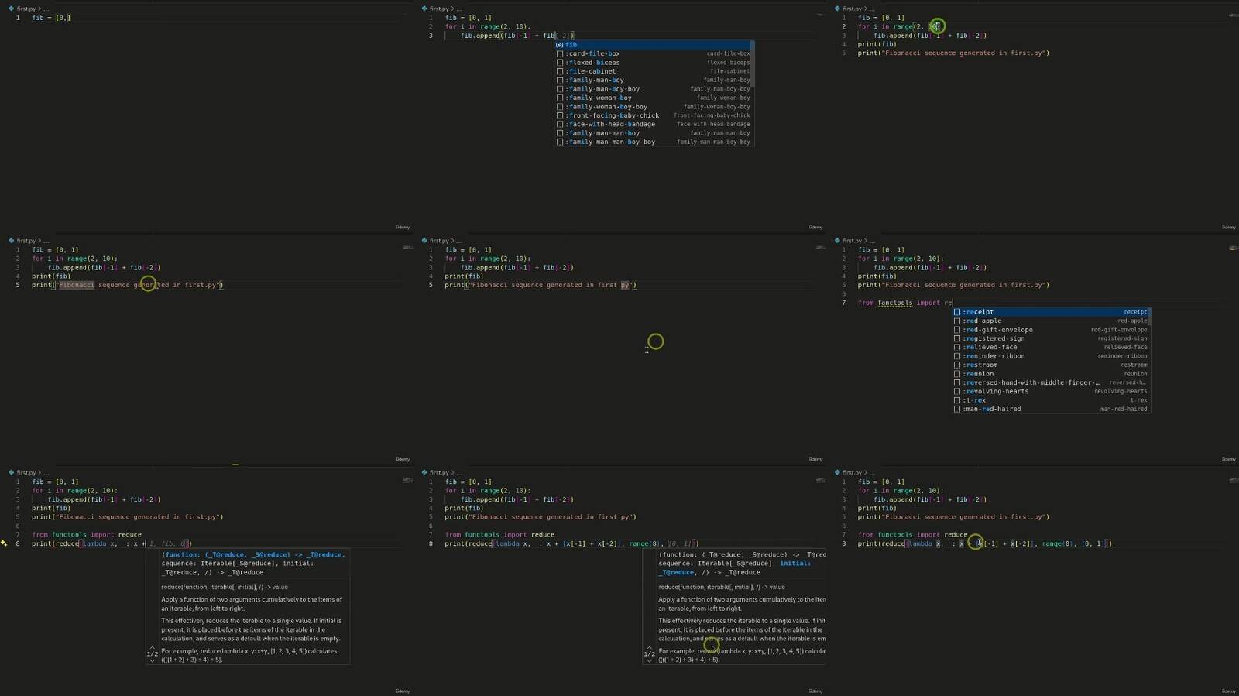Click snippet icon beside ':red-gift-envelope'

[957, 330]
